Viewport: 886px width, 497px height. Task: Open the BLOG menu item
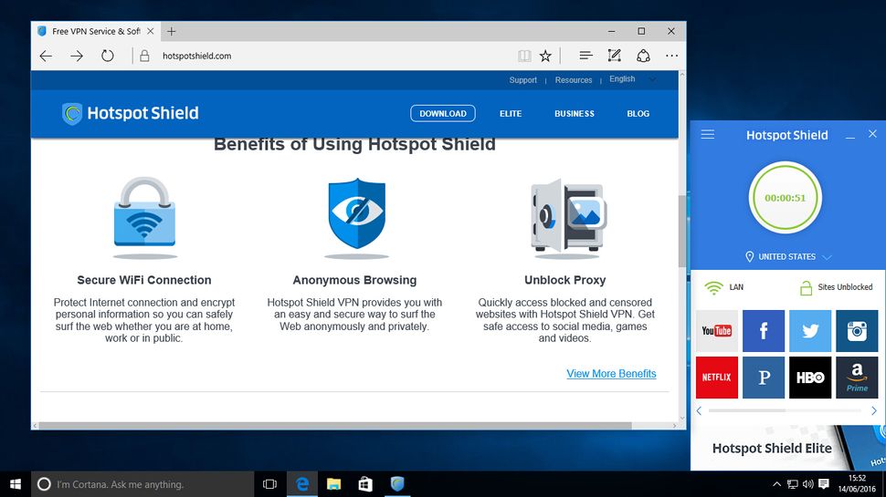pyautogui.click(x=638, y=113)
